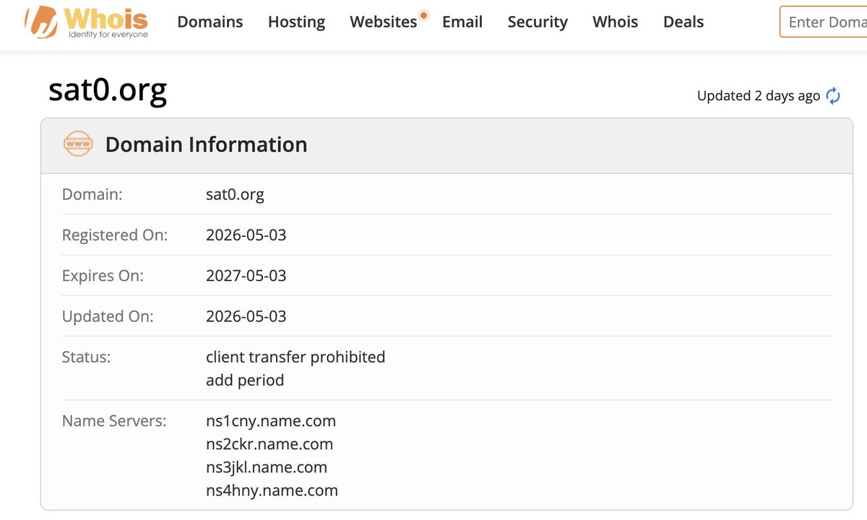Select the expiry date 2027-05-03
The image size is (867, 520).
point(246,275)
